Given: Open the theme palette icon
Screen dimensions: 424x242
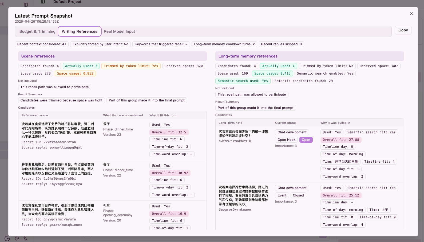Looking at the screenshot, I should (x=17, y=239).
